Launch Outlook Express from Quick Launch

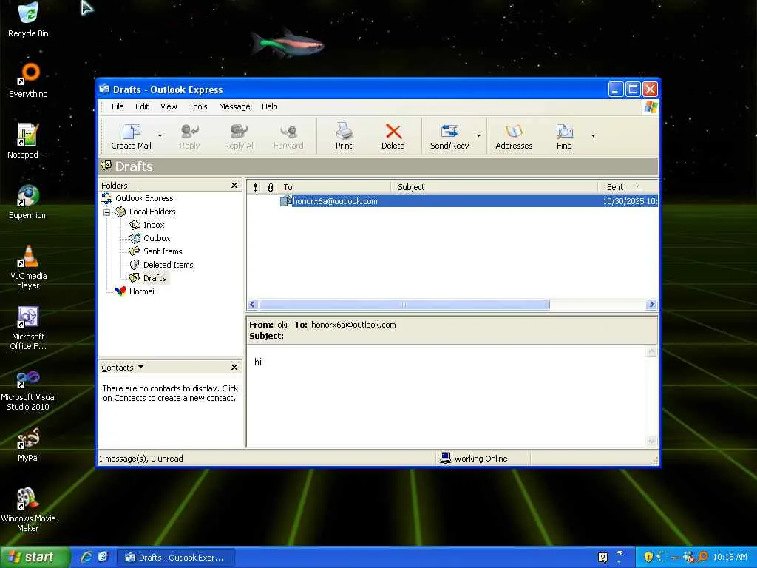(x=103, y=557)
